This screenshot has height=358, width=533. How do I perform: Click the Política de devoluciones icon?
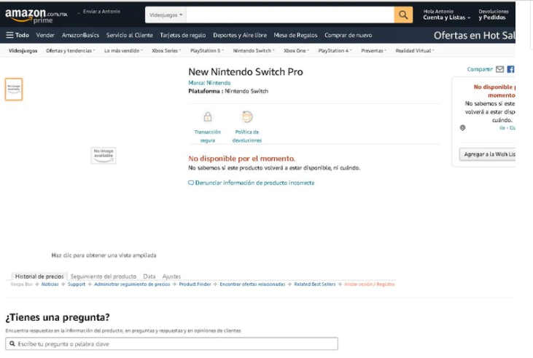247,117
